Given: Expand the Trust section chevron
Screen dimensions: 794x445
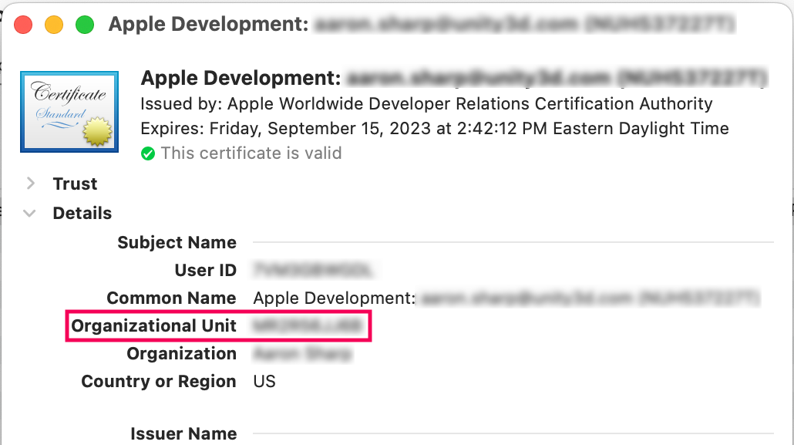Looking at the screenshot, I should pyautogui.click(x=31, y=184).
